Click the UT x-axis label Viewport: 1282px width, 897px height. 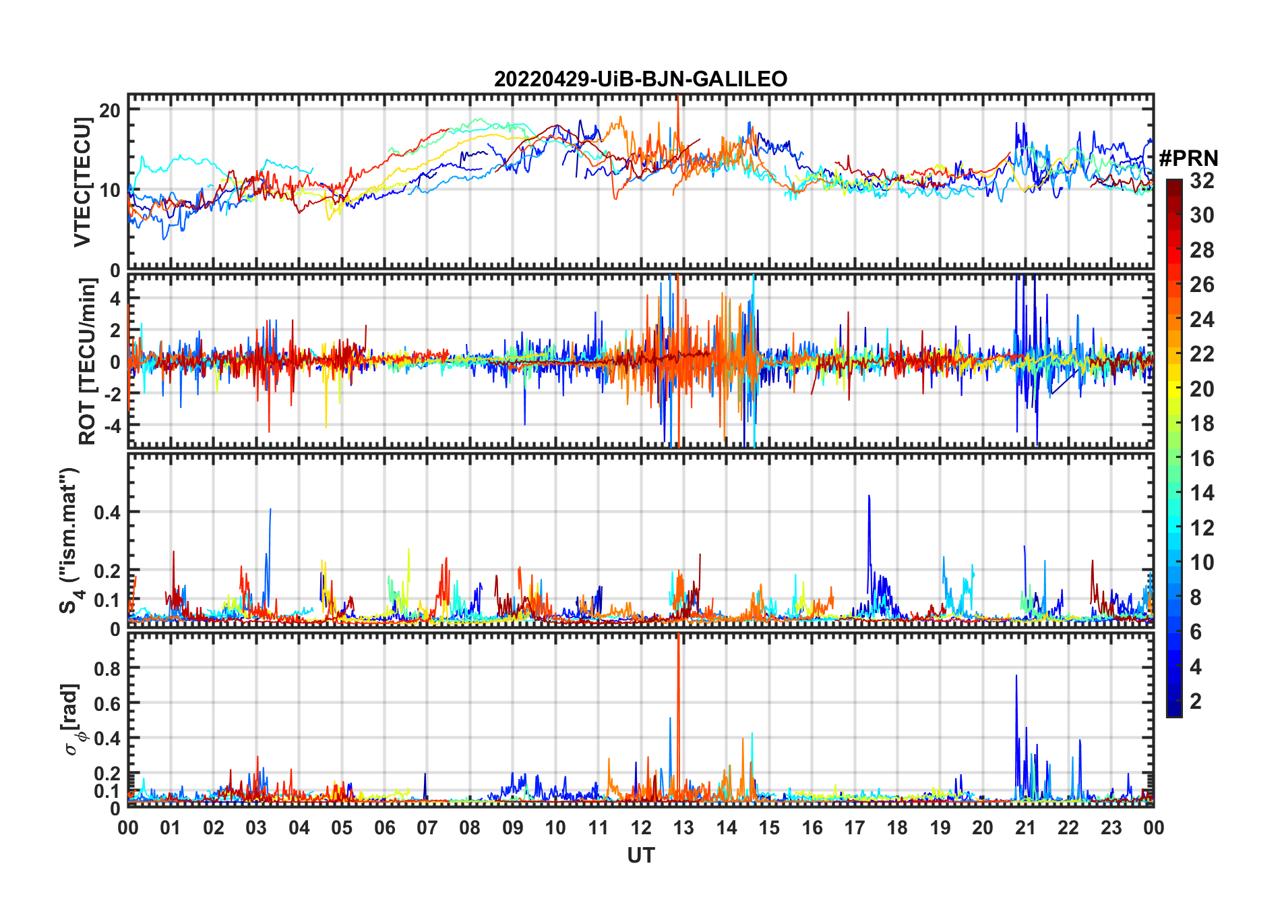pos(640,856)
